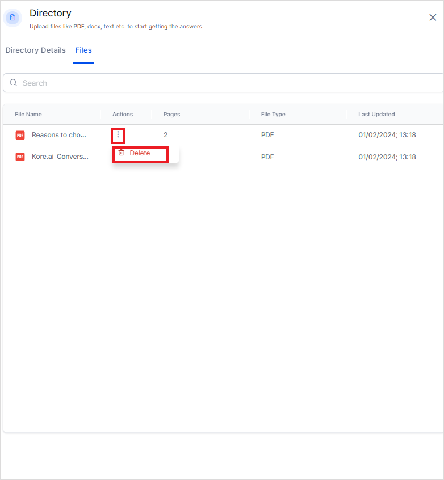
Task: Click the trash can icon in menu
Action: pyautogui.click(x=121, y=153)
